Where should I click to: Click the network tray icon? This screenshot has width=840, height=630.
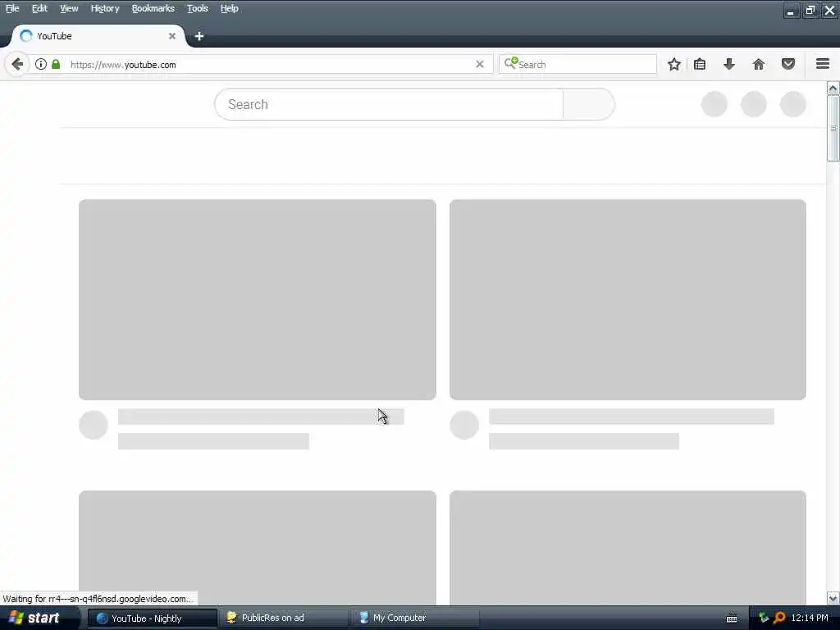(764, 618)
